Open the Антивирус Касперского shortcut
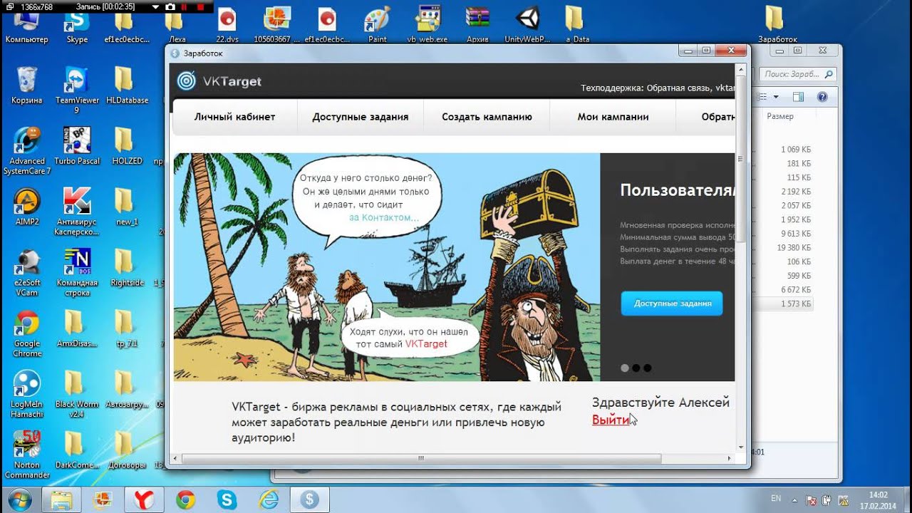The width and height of the screenshot is (912, 513). click(77, 212)
